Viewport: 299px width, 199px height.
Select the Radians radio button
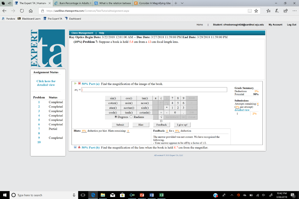tap(131, 117)
